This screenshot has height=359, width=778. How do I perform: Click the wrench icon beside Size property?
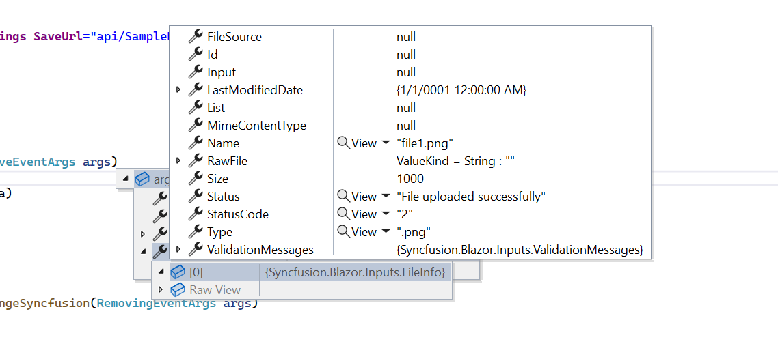click(x=196, y=179)
